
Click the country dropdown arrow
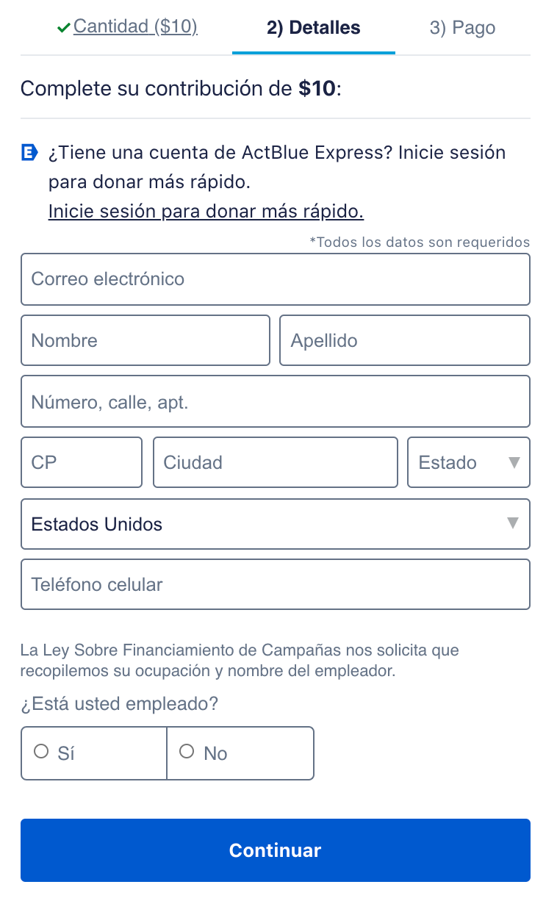pyautogui.click(x=513, y=523)
